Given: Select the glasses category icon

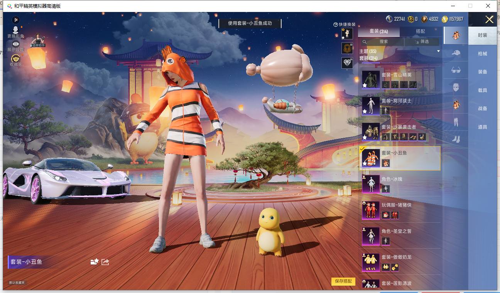Looking at the screenshot, I should 456,70.
